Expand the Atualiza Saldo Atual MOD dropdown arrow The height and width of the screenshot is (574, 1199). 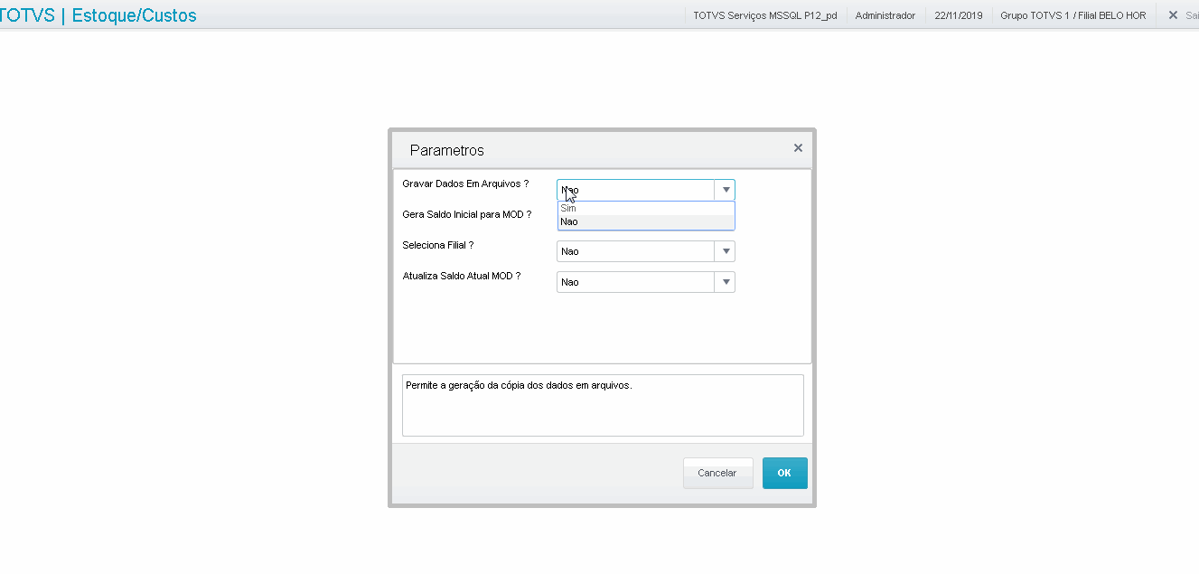click(x=725, y=282)
